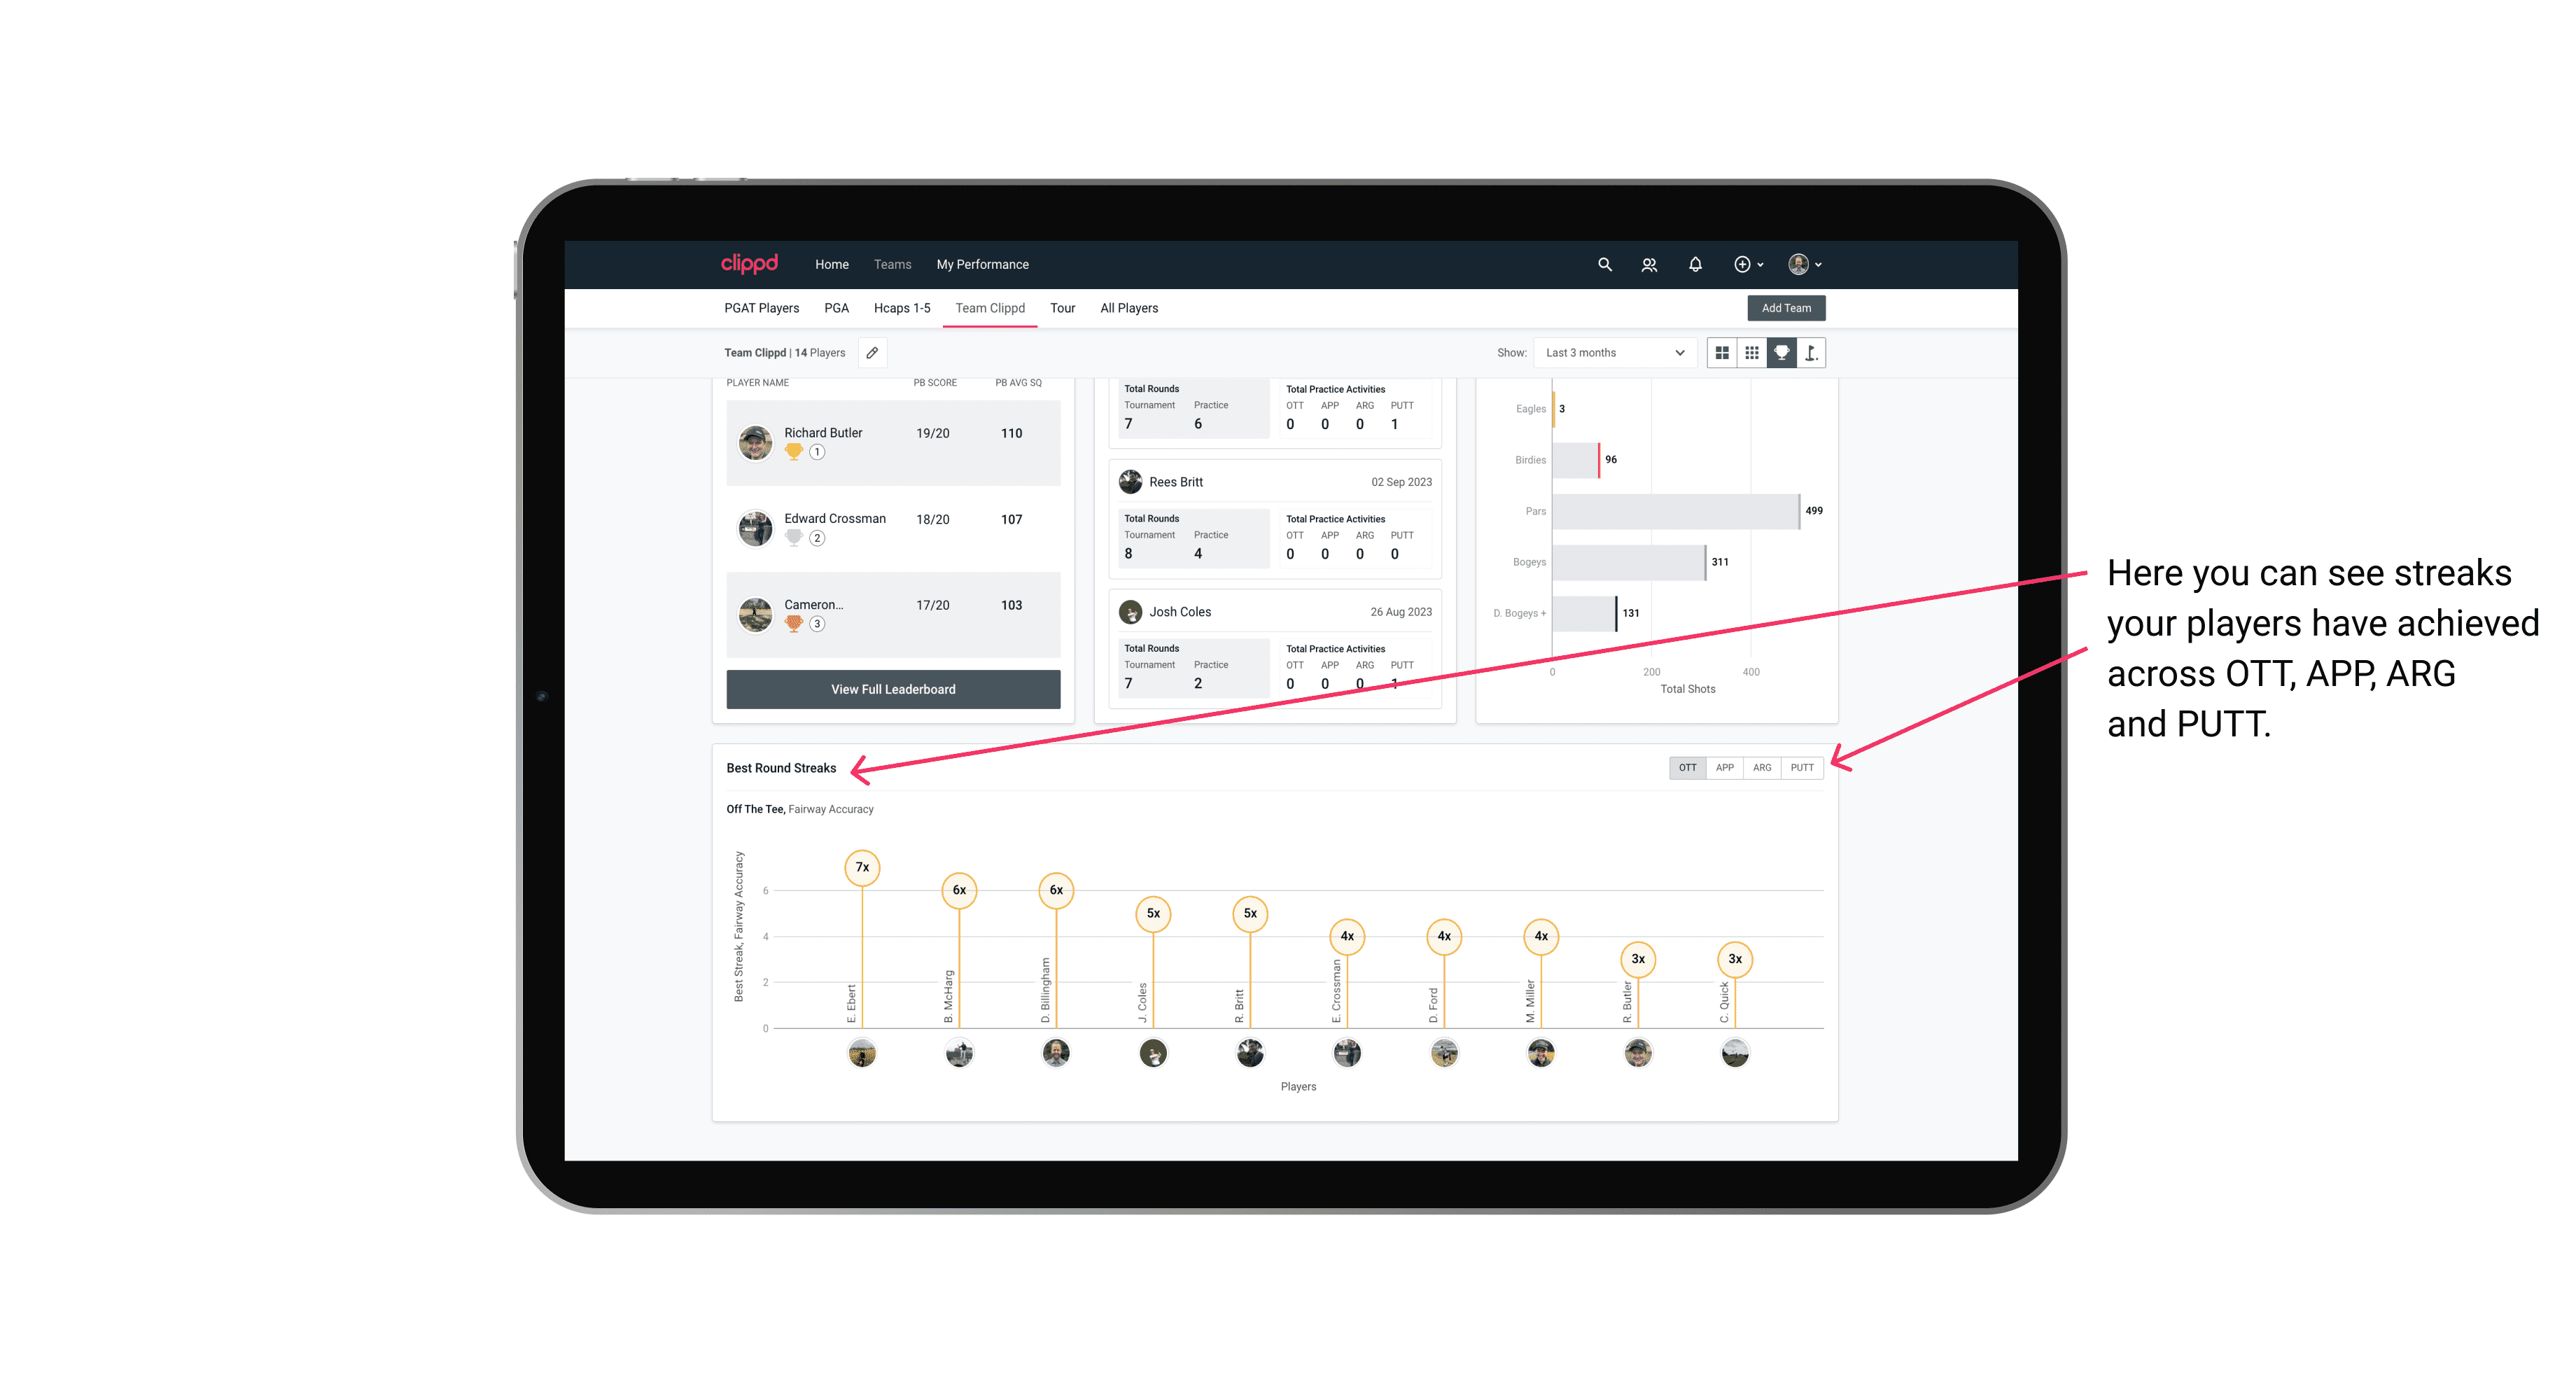Screen dimensions: 2576x1386
Task: Click the notifications bell icon
Action: point(1694,265)
